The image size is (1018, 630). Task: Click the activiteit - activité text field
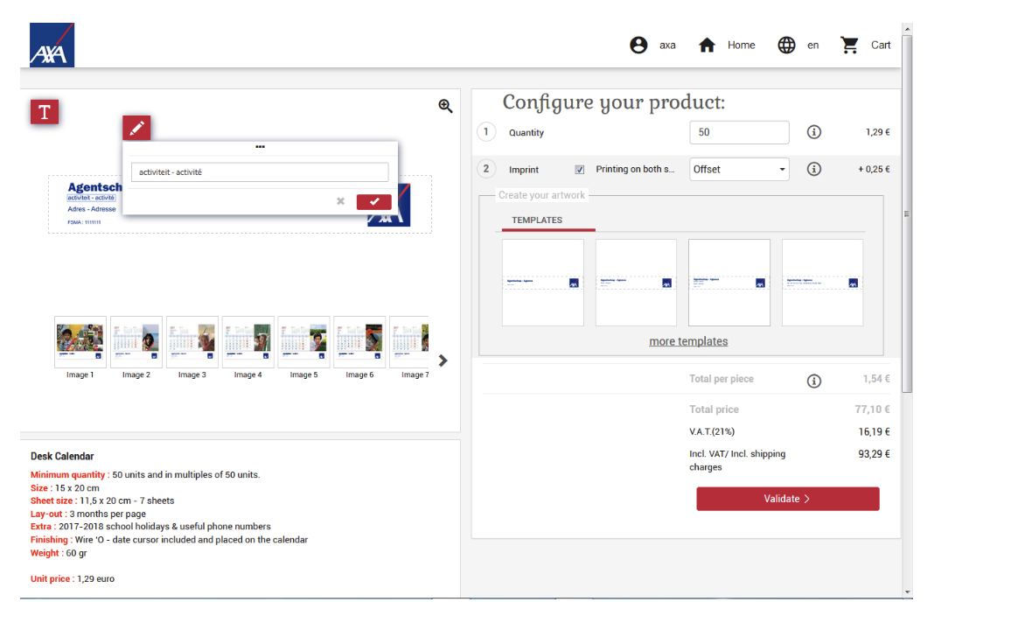pyautogui.click(x=260, y=172)
